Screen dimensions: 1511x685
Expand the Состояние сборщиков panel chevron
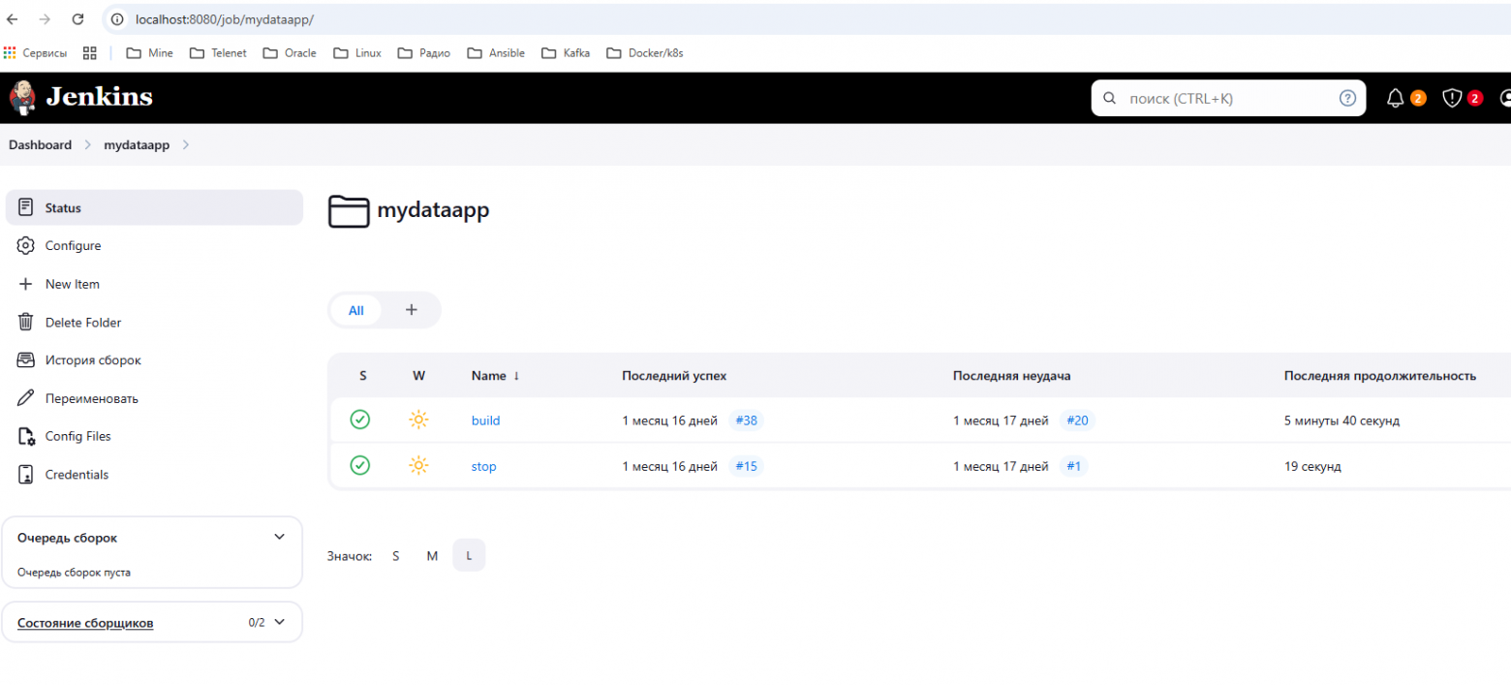(279, 622)
